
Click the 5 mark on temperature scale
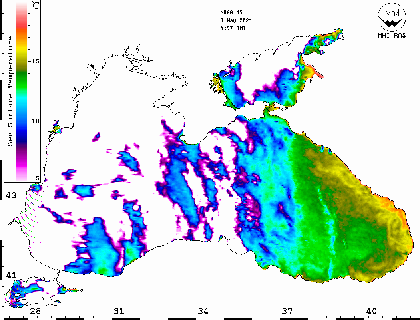coord(37,178)
